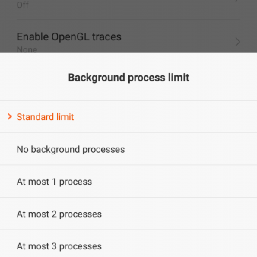Tap the divider below Standard limit
This screenshot has height=257, width=257.
128,133
